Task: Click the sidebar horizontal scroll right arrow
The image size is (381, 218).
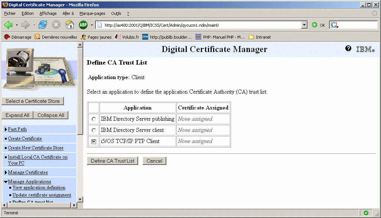Action: click(x=74, y=205)
